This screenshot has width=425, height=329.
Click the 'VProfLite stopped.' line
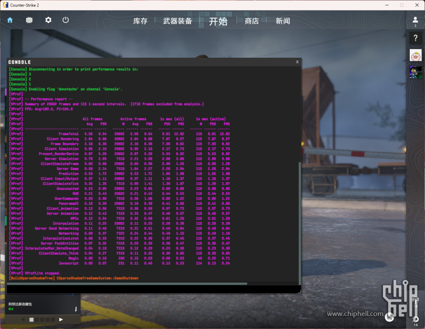[x=35, y=273]
